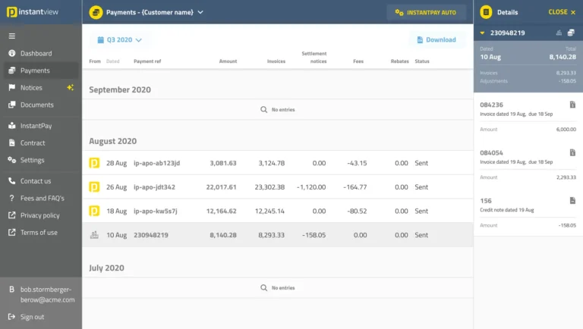
Task: Click the Contract icon in sidebar
Action: [x=12, y=143]
